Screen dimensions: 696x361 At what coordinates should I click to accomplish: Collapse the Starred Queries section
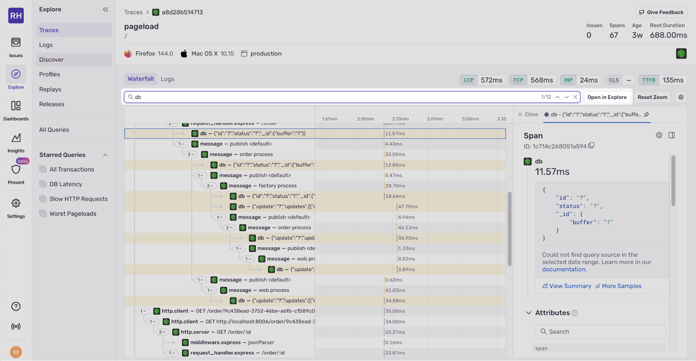[105, 155]
